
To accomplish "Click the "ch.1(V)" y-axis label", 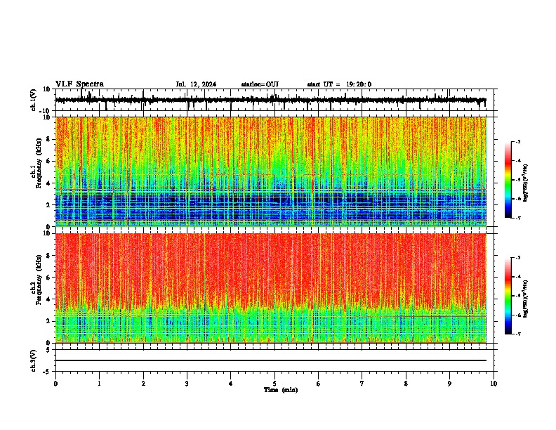I will [34, 100].
